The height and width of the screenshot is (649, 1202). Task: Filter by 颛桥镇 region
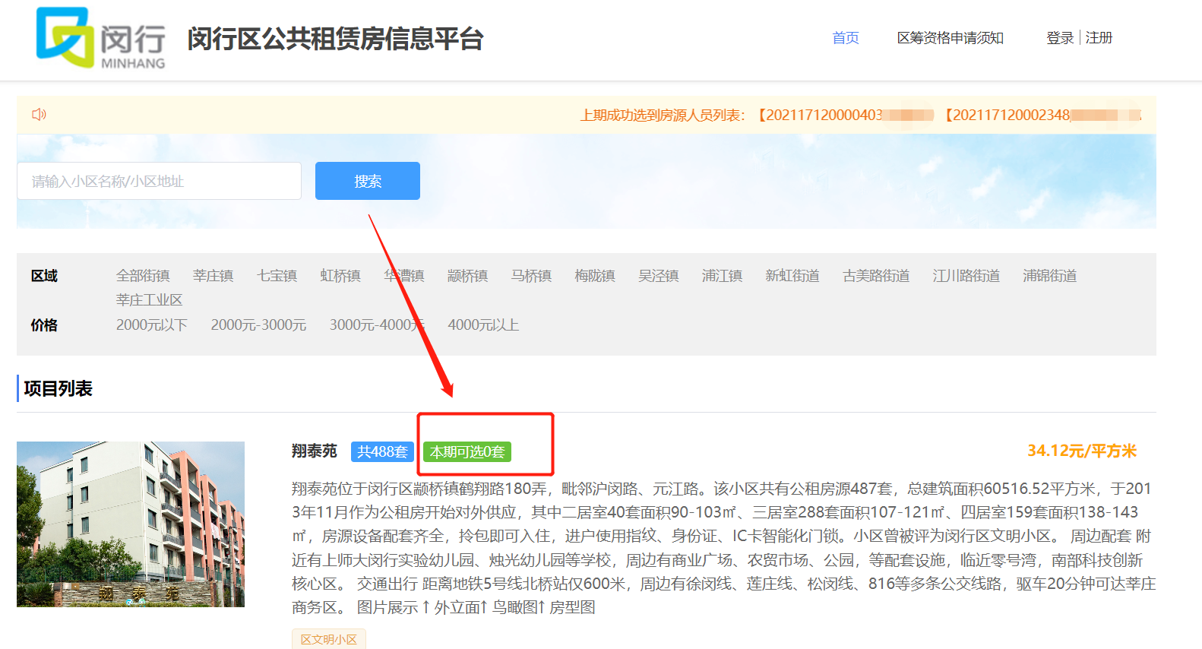click(x=467, y=276)
